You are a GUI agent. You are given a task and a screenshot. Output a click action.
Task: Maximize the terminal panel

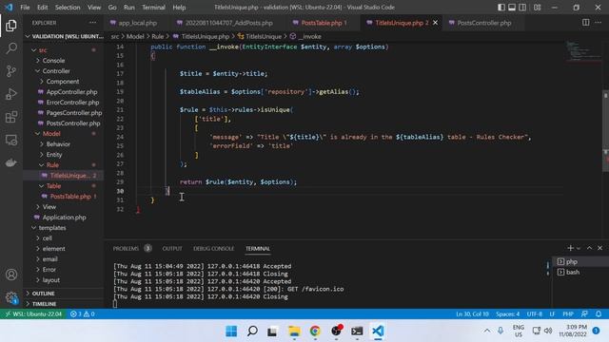point(589,248)
